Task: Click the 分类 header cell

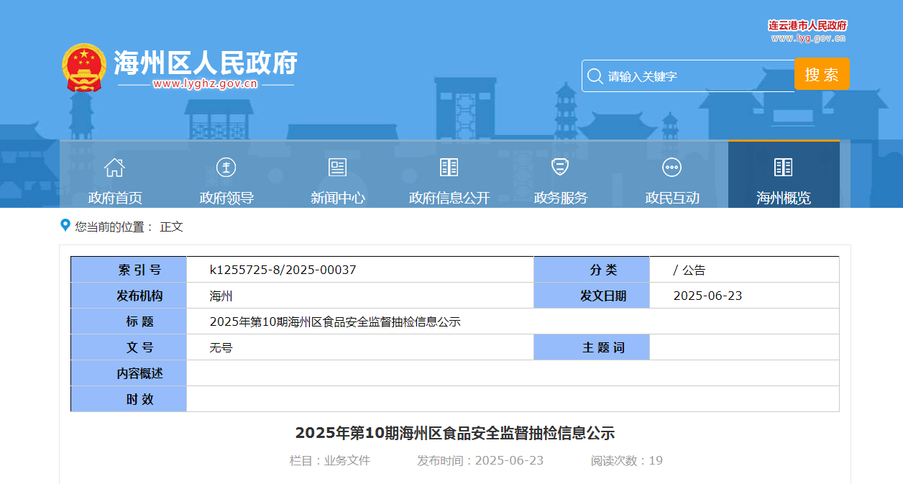Action: 592,270
